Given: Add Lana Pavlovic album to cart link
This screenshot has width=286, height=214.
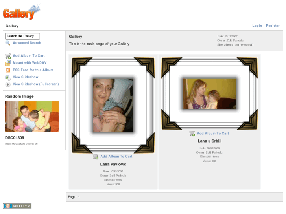Looking at the screenshot, I should (116, 156).
